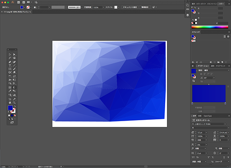Click the 環境設定 button
Screen dimensions: 231x168
[x=145, y=7]
